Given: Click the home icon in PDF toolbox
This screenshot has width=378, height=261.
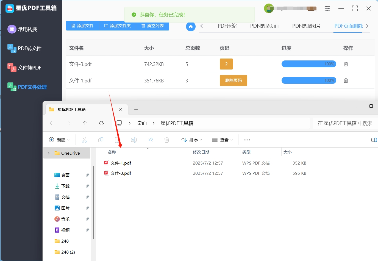Looking at the screenshot, I should coord(191,26).
